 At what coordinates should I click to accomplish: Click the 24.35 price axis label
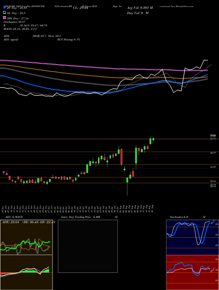point(213,167)
